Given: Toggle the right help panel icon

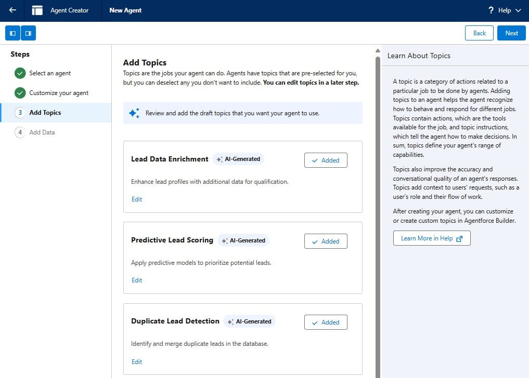Looking at the screenshot, I should coord(28,33).
